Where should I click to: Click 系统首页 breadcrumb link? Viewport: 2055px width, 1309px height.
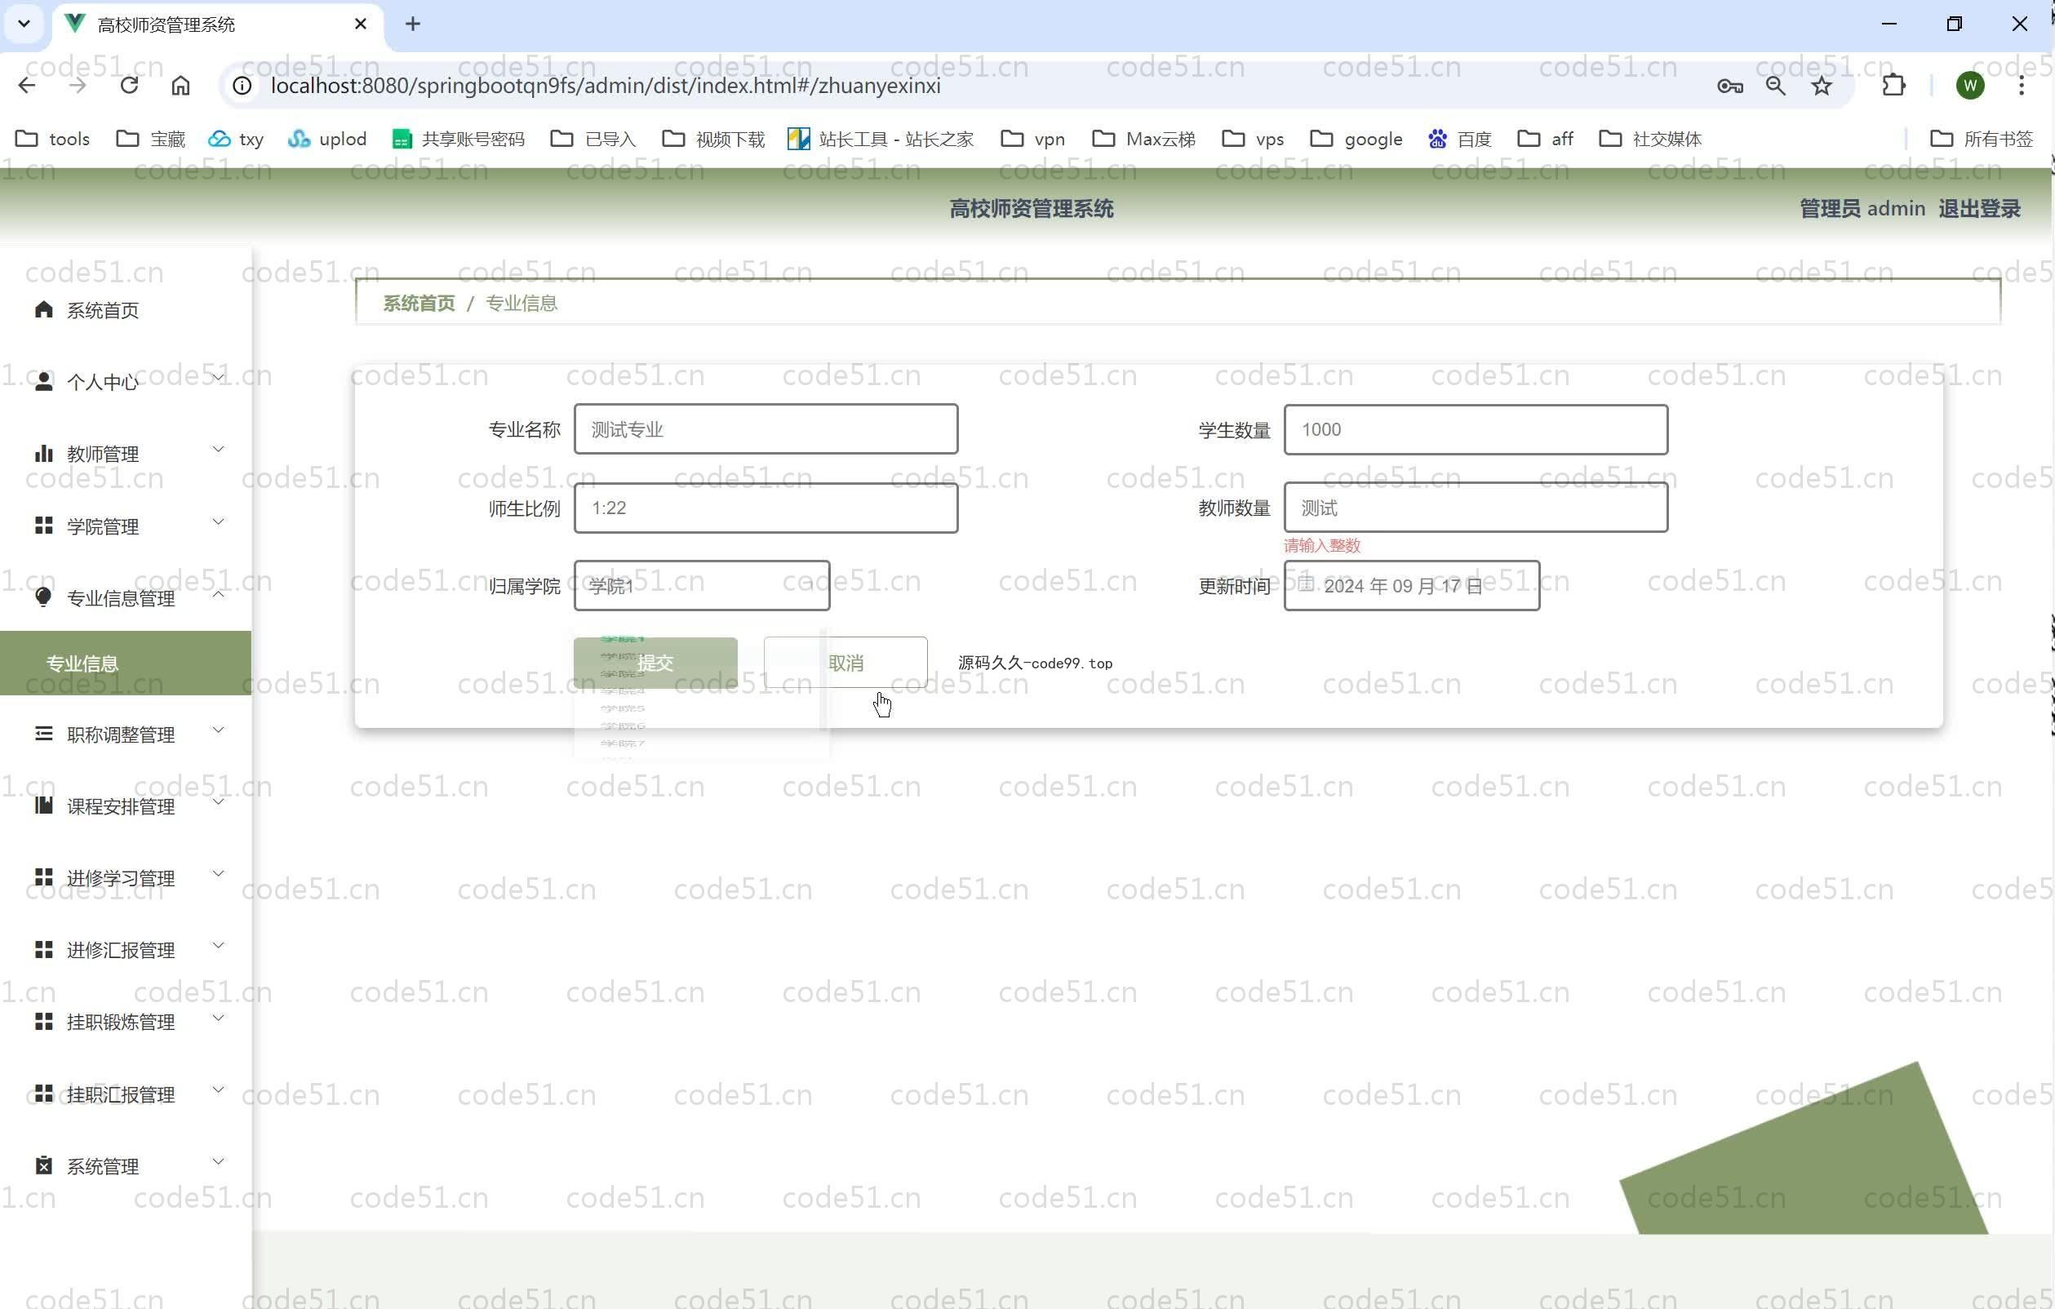click(419, 303)
